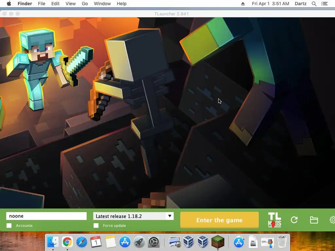Click the Minecraft grass block dock icon
This screenshot has height=251, width=335.
tap(218, 242)
